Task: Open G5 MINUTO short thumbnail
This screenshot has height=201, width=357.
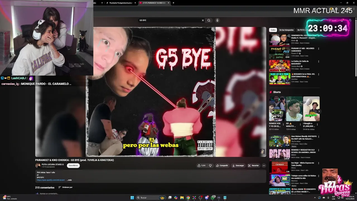Action: pyautogui.click(x=294, y=109)
